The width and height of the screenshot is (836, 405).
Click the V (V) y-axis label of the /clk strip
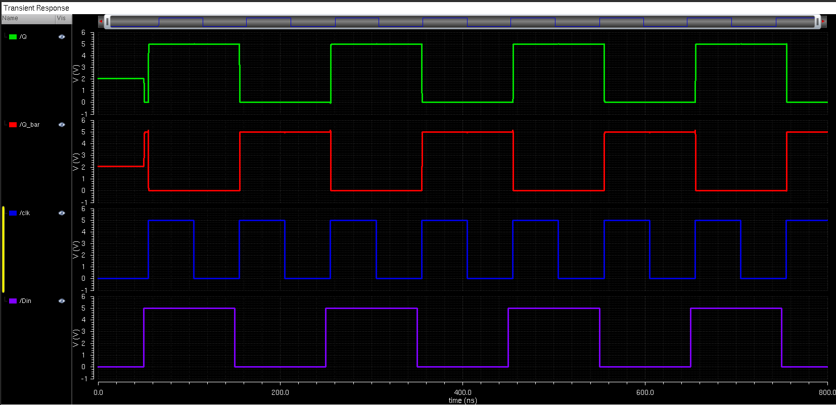click(76, 249)
